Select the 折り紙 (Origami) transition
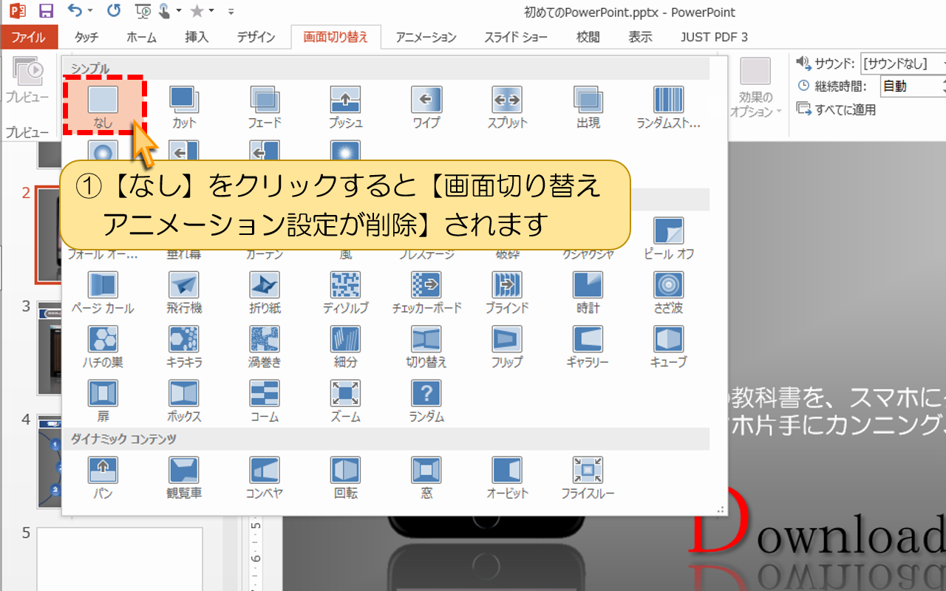This screenshot has height=591, width=946. point(265,292)
